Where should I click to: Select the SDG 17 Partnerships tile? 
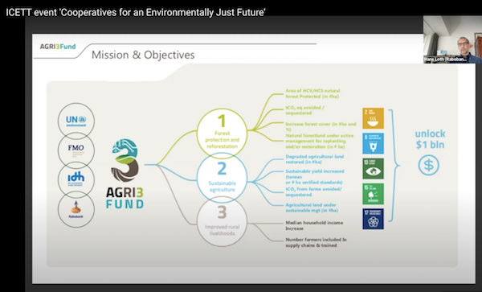[373, 219]
